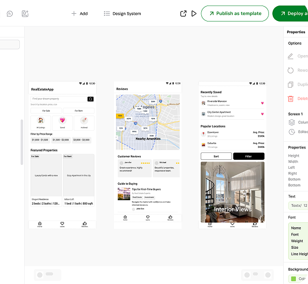
Task: Click the Options section heading
Action: (x=294, y=44)
